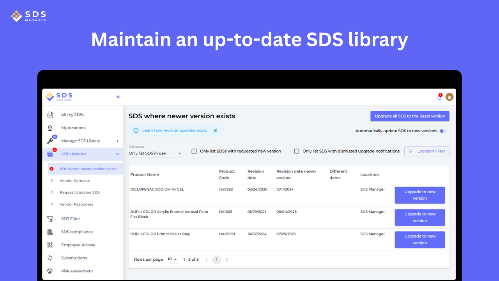Upgrade DUPLI-COLOR Acrylic Enamel Aerosol Paint to new version
499x281 pixels.
point(420,217)
